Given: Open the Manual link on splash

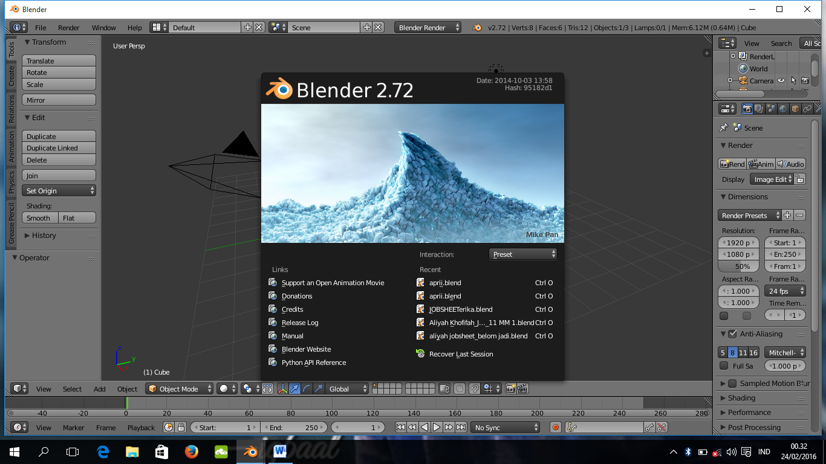Looking at the screenshot, I should 293,336.
